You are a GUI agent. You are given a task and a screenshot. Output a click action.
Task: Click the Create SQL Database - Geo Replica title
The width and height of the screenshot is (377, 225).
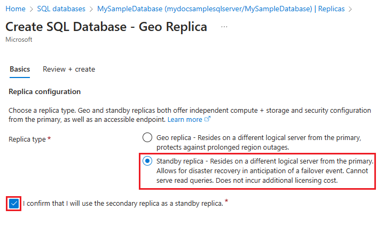click(106, 27)
